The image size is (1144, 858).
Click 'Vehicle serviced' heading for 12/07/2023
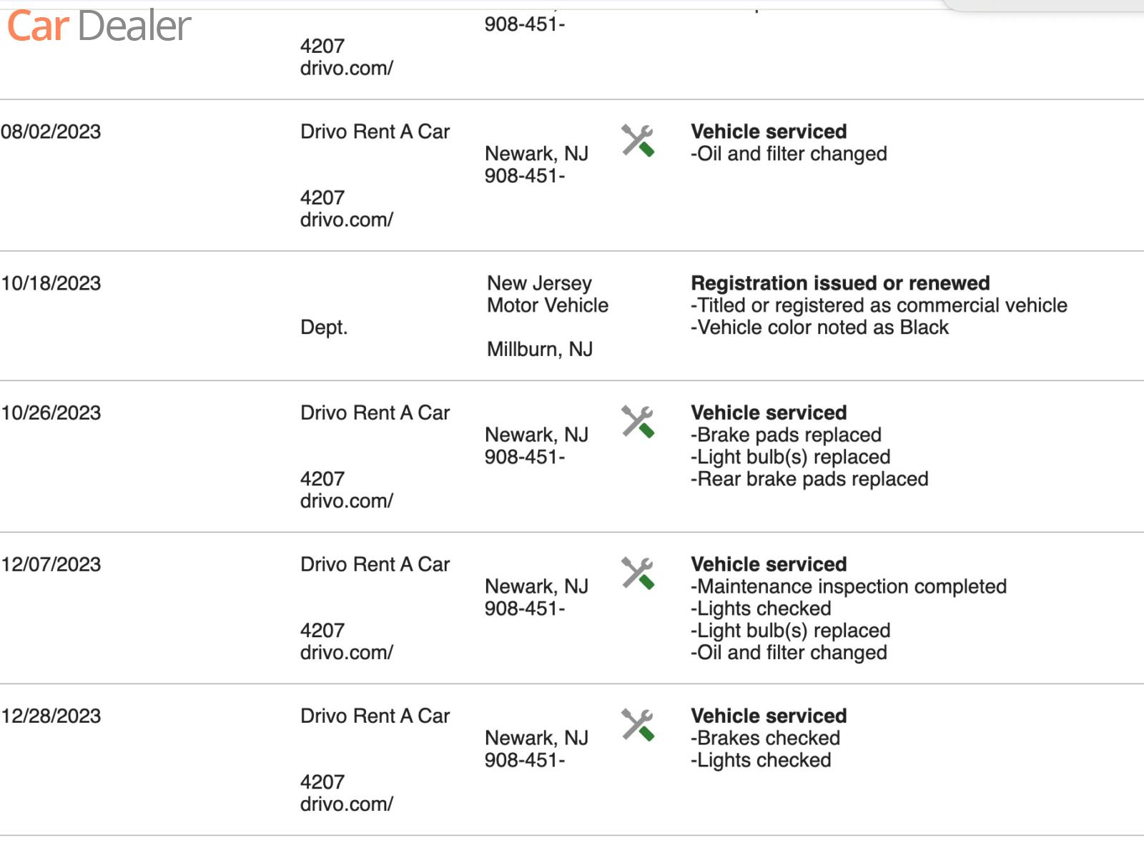pyautogui.click(x=769, y=565)
